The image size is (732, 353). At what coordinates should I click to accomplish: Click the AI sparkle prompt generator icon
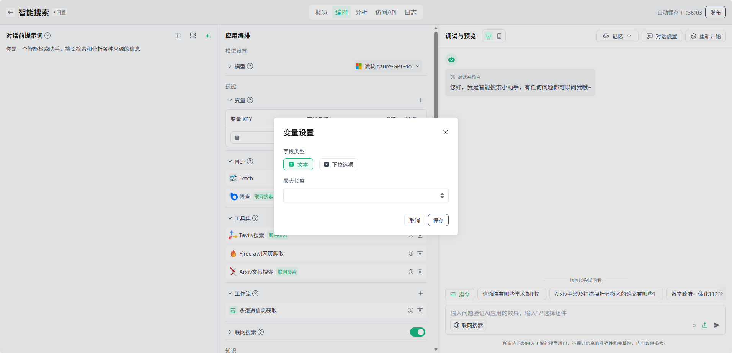tap(208, 36)
